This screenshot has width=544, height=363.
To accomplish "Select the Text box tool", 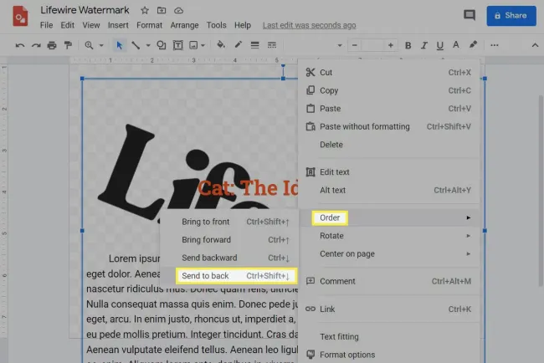I will 178,45.
